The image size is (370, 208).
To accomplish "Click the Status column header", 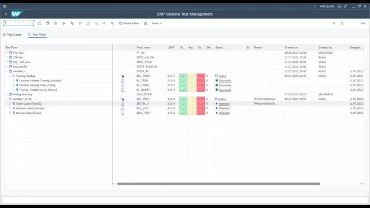I will pos(219,47).
